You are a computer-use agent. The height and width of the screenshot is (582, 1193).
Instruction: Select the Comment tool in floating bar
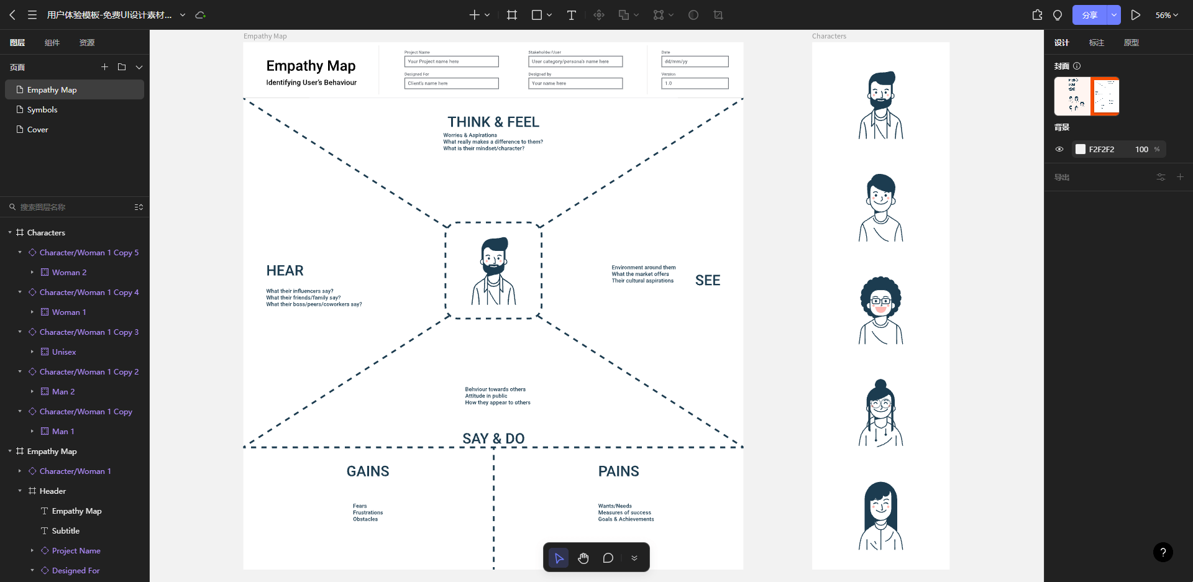pos(608,558)
